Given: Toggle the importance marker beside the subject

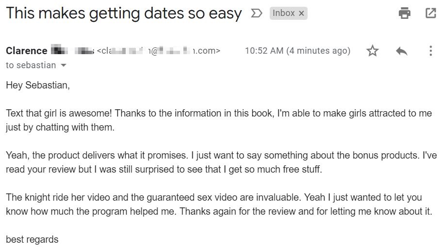Looking at the screenshot, I should [256, 13].
